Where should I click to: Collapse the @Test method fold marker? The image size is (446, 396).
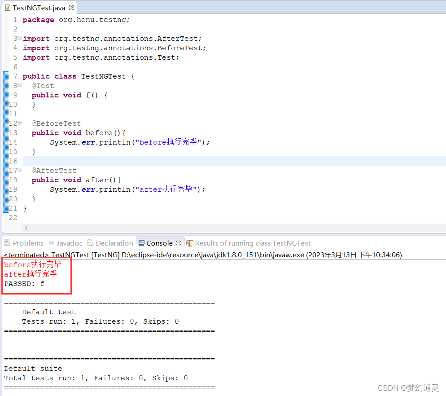[x=19, y=85]
